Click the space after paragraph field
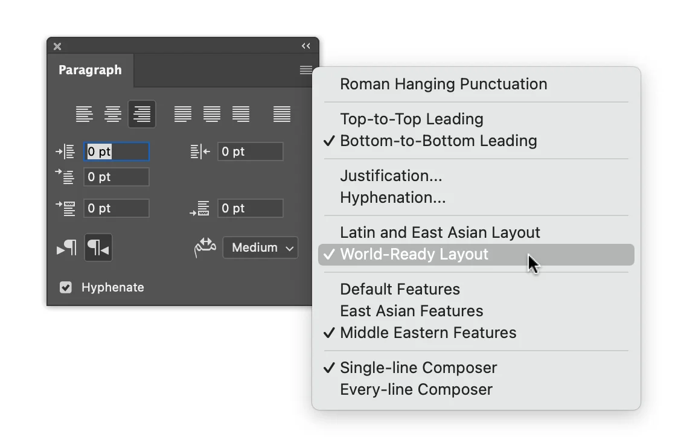 [251, 208]
